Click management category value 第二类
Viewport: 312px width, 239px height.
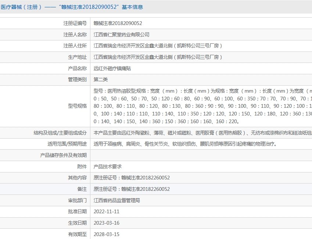(x=101, y=80)
